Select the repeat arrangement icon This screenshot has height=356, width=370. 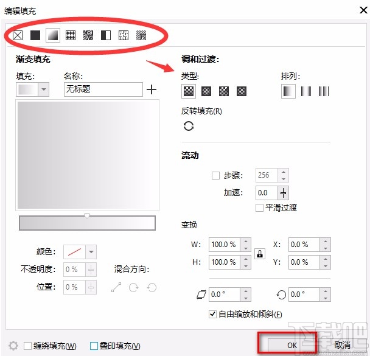tap(324, 91)
